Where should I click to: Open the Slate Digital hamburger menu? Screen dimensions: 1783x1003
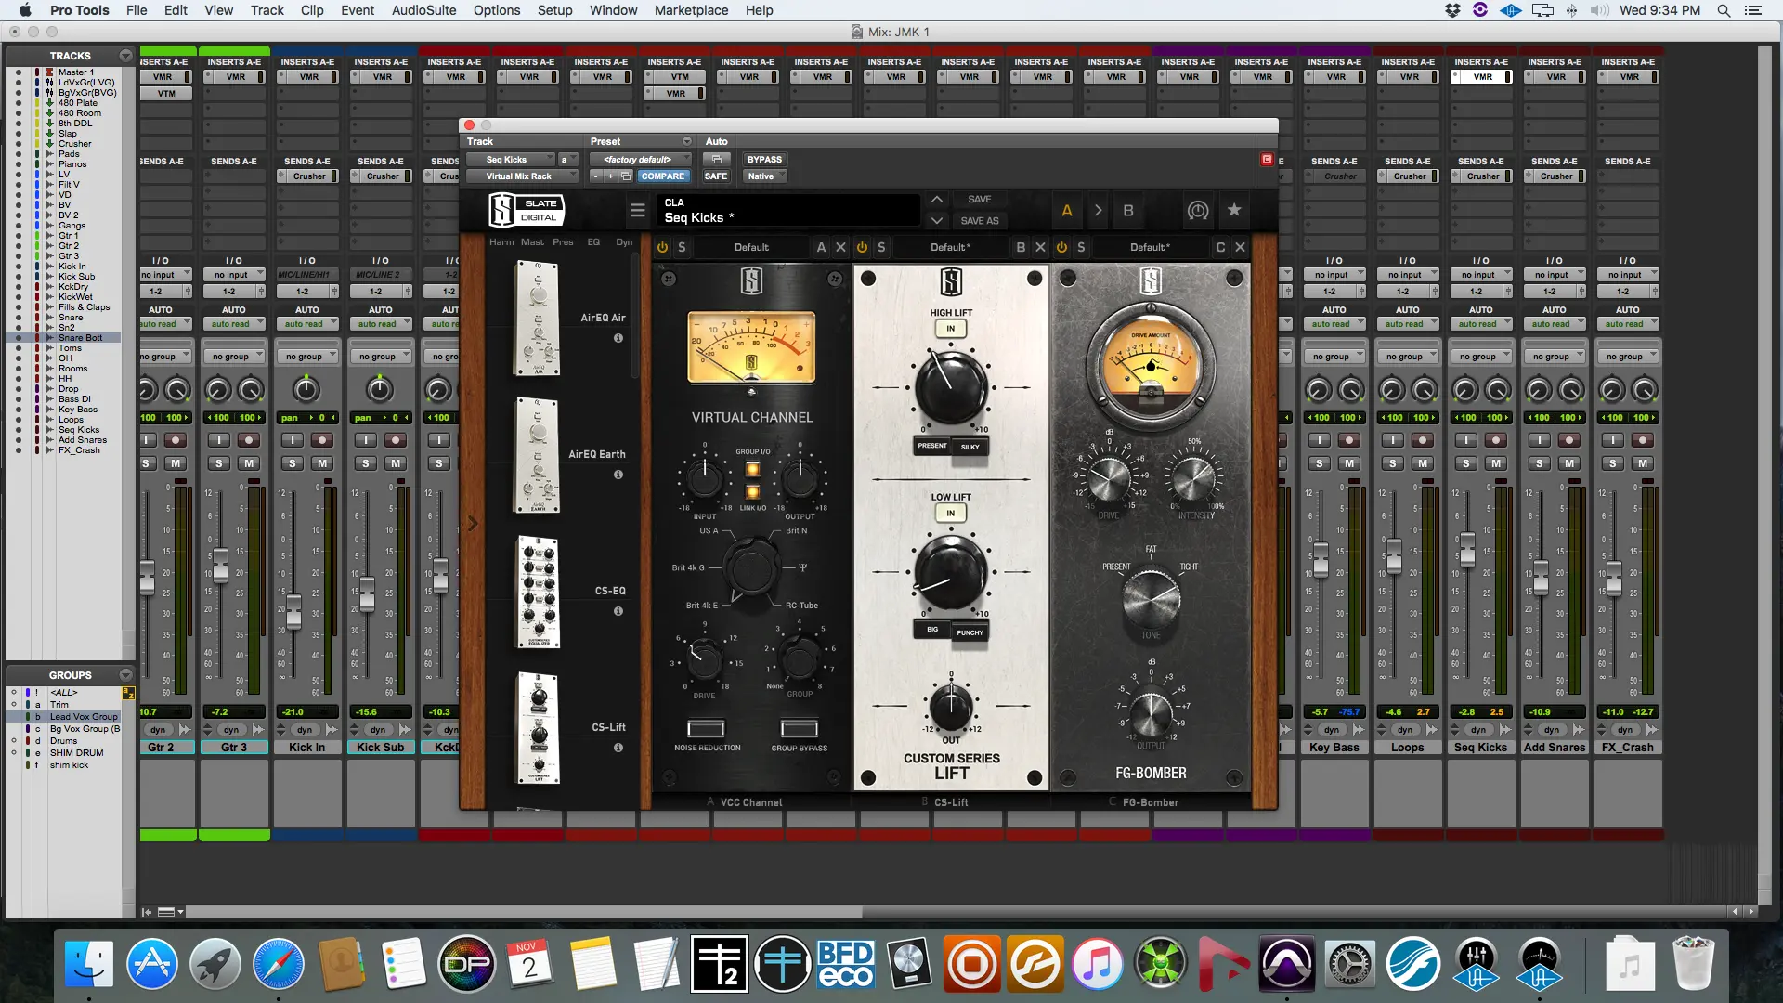638,211
